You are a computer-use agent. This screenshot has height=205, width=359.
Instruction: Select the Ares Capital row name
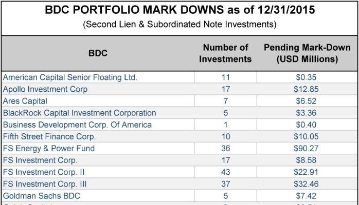click(x=25, y=101)
